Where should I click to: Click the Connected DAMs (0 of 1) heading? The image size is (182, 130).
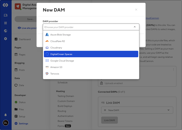[111, 92]
